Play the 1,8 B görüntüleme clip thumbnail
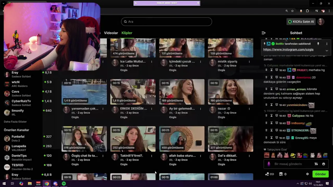 click(133, 92)
